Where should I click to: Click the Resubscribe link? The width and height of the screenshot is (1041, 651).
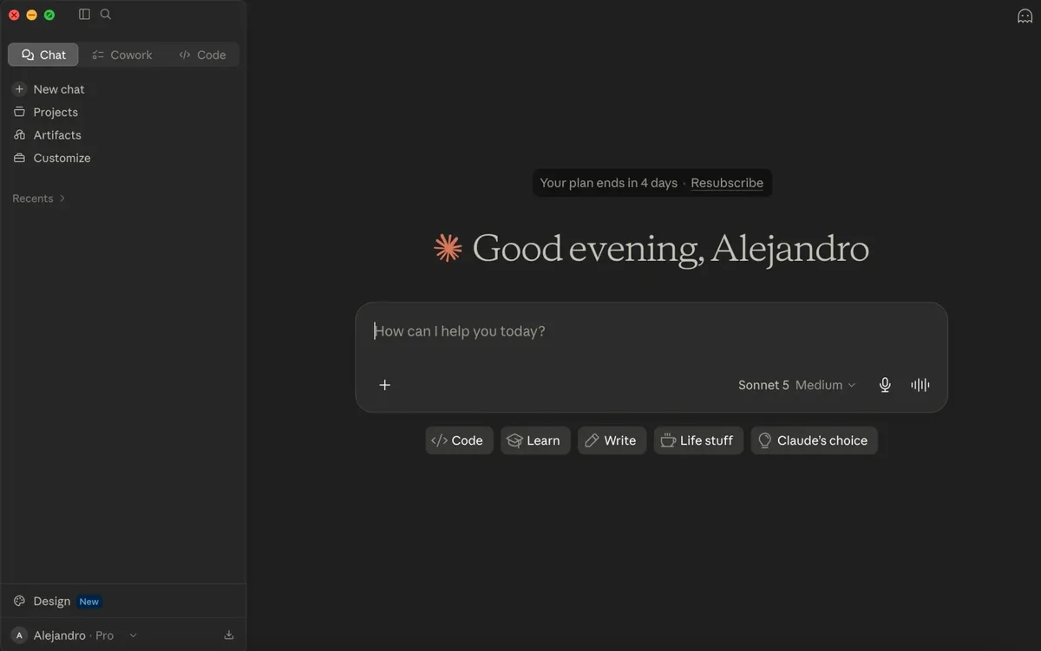coord(727,183)
